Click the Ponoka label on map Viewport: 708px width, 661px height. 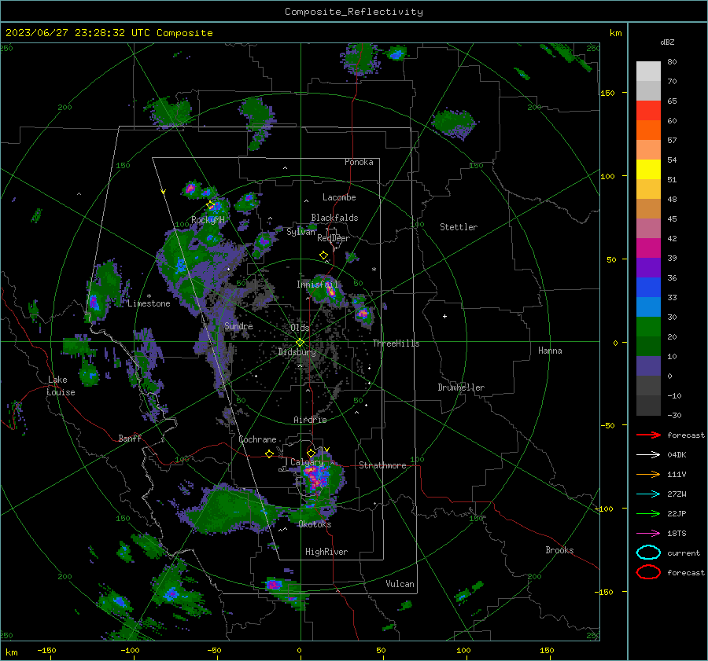tap(359, 162)
